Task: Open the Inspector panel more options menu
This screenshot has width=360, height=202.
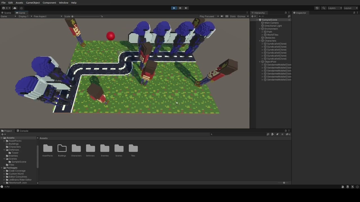Action: click(357, 13)
